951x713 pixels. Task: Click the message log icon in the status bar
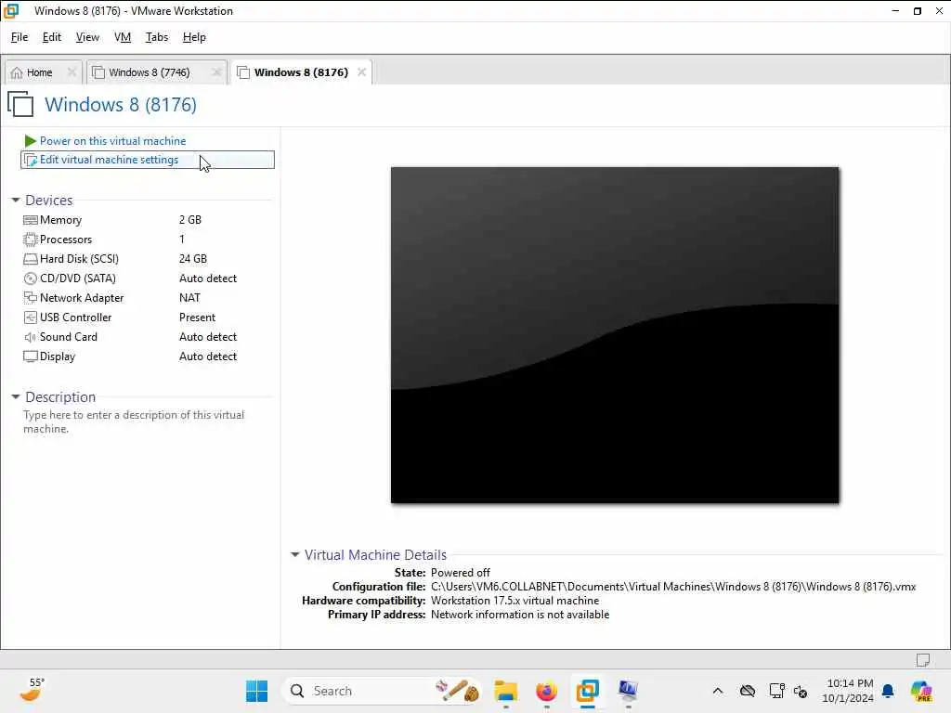coord(923,660)
